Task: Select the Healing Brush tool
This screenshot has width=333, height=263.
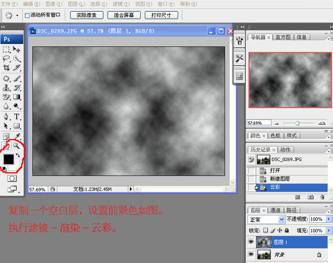Action: pos(6,78)
